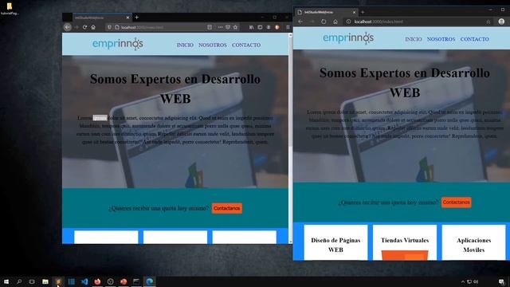Show hidden system tray icons

pos(463,281)
